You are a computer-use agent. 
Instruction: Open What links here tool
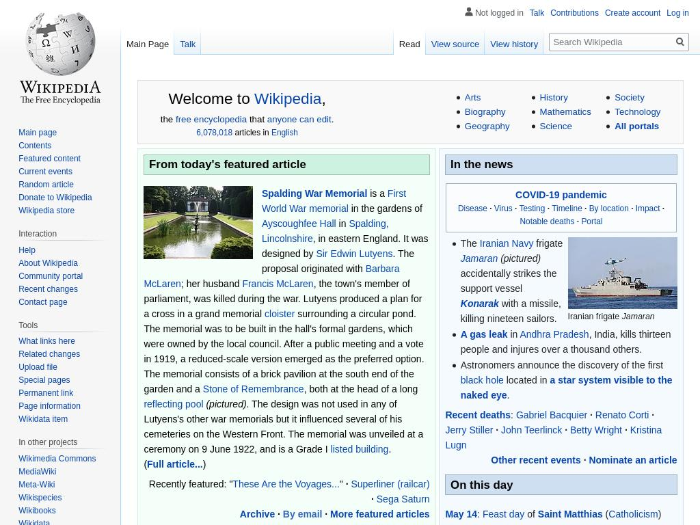47,341
